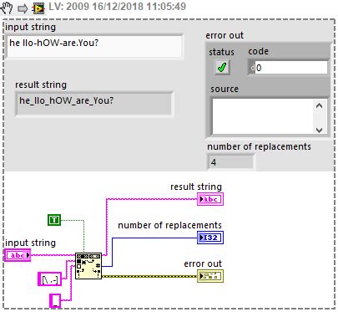Click the 'error out' block diagram label
The width and height of the screenshot is (338, 312).
203,263
